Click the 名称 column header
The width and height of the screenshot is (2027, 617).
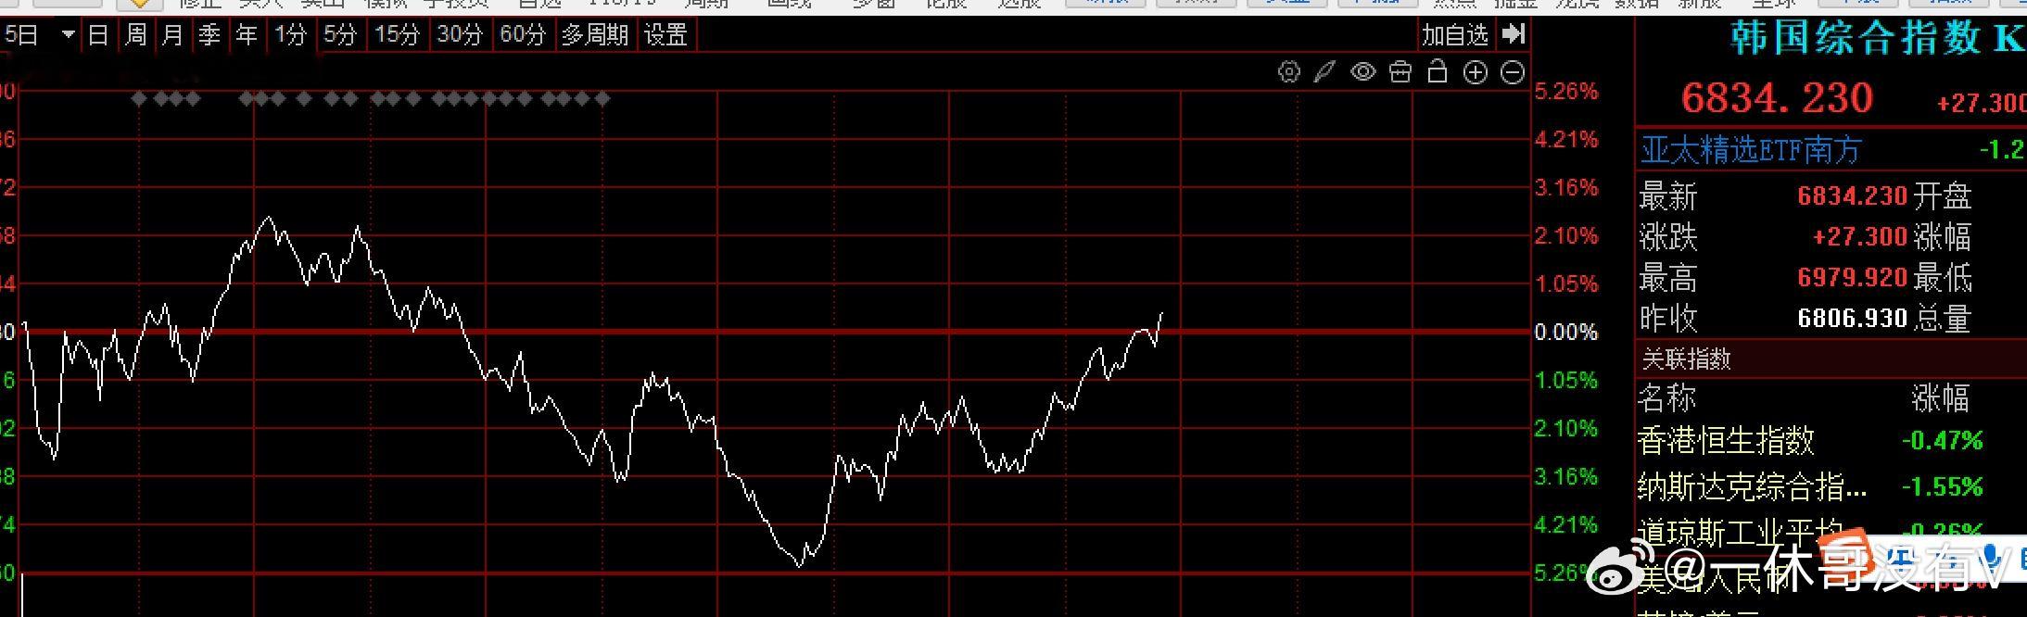[1667, 398]
